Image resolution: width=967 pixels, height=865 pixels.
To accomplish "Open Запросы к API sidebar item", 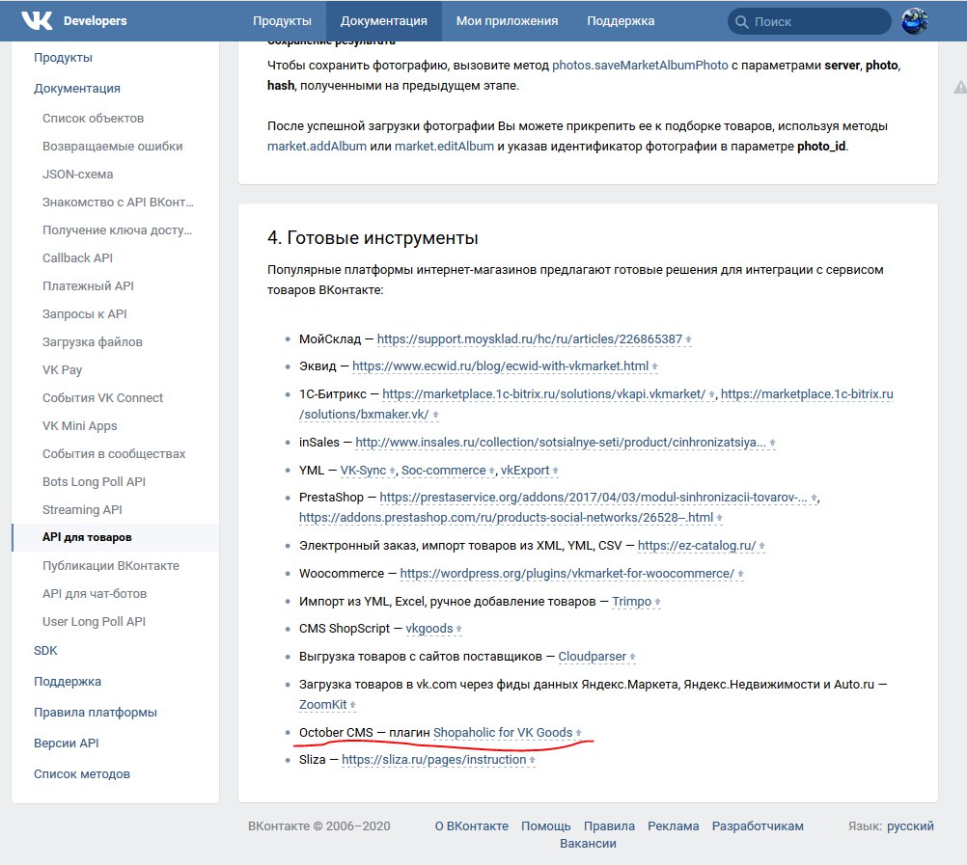I will [x=85, y=313].
